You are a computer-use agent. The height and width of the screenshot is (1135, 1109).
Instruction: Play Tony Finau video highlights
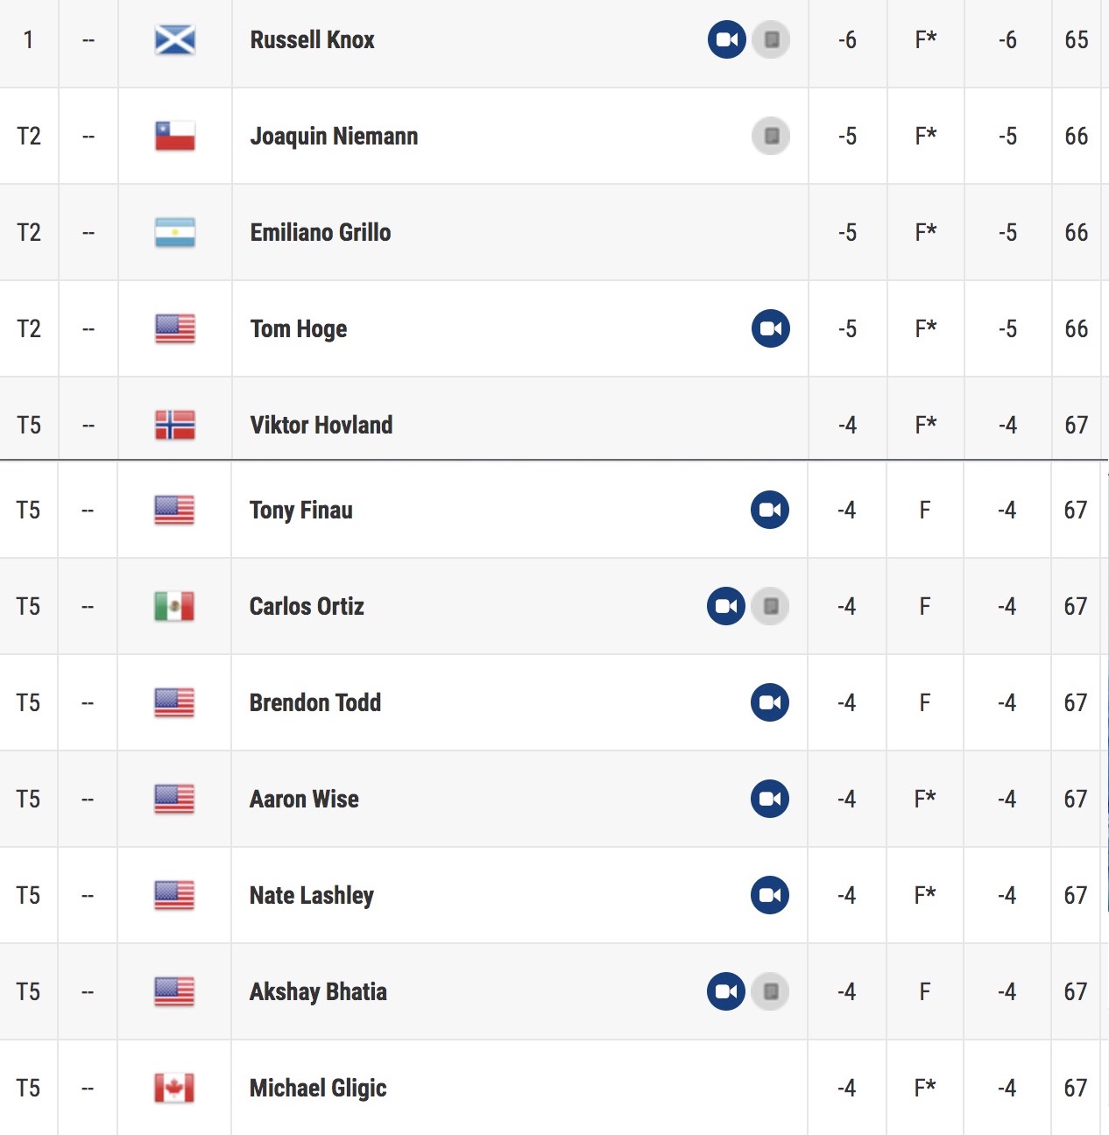click(770, 510)
